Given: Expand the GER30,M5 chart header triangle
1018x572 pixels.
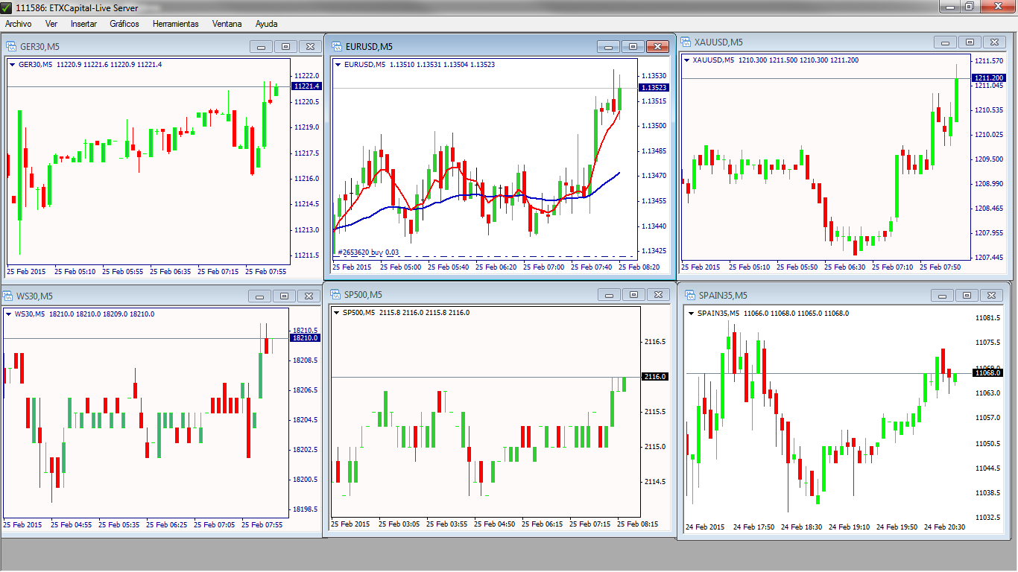Looking at the screenshot, I should click(x=13, y=65).
